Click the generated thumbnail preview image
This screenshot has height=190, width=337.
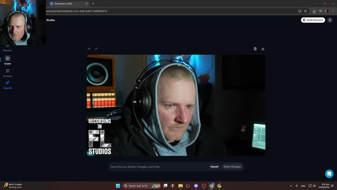click(176, 105)
